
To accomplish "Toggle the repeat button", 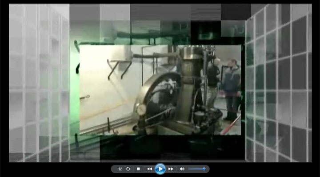I will click(128, 169).
